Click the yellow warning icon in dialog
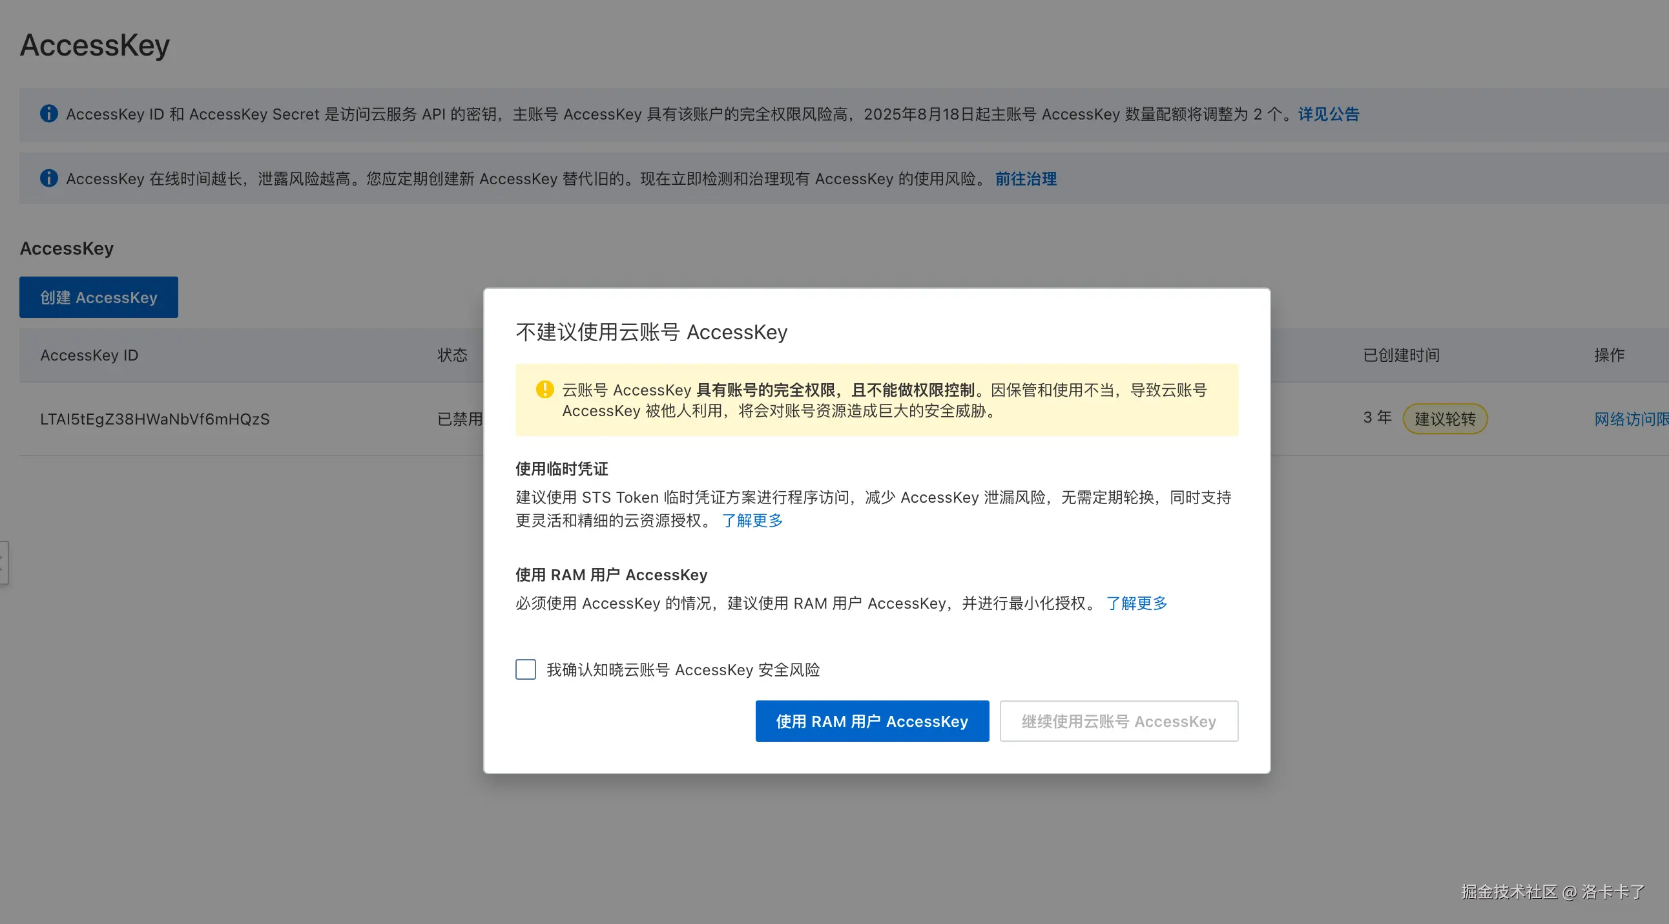Viewport: 1669px width, 924px height. (544, 390)
